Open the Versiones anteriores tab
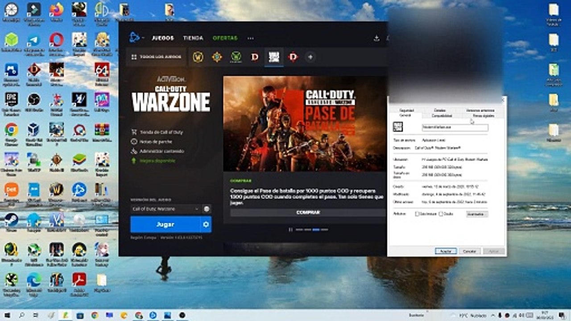Screen dimensions: 571x321 (x=480, y=110)
